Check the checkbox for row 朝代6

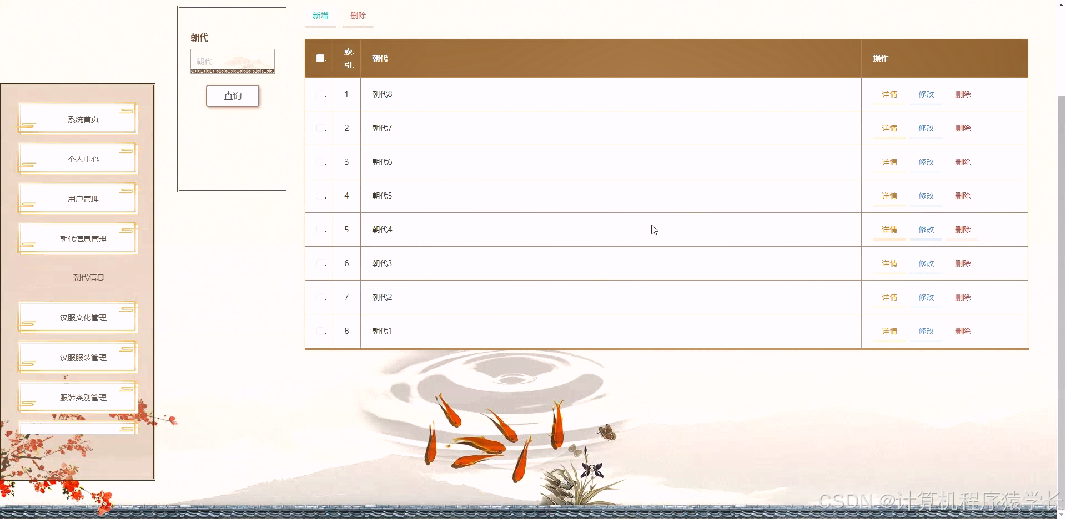pos(320,162)
